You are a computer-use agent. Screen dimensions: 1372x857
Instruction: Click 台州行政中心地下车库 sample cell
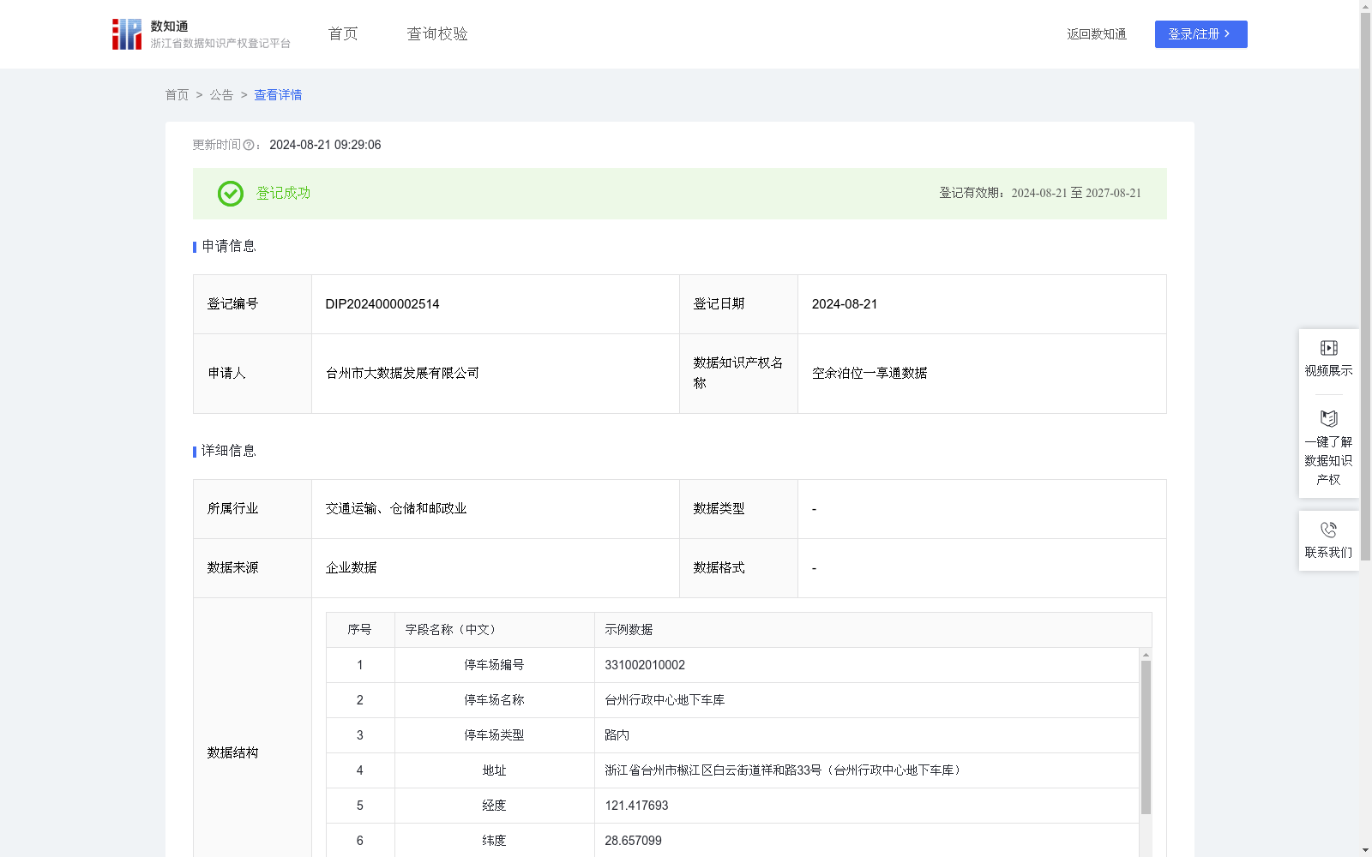pyautogui.click(x=665, y=700)
